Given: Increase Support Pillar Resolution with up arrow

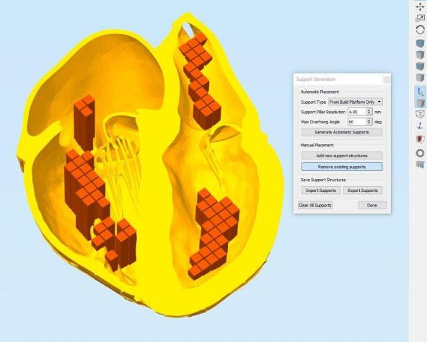Looking at the screenshot, I should pos(369,110).
